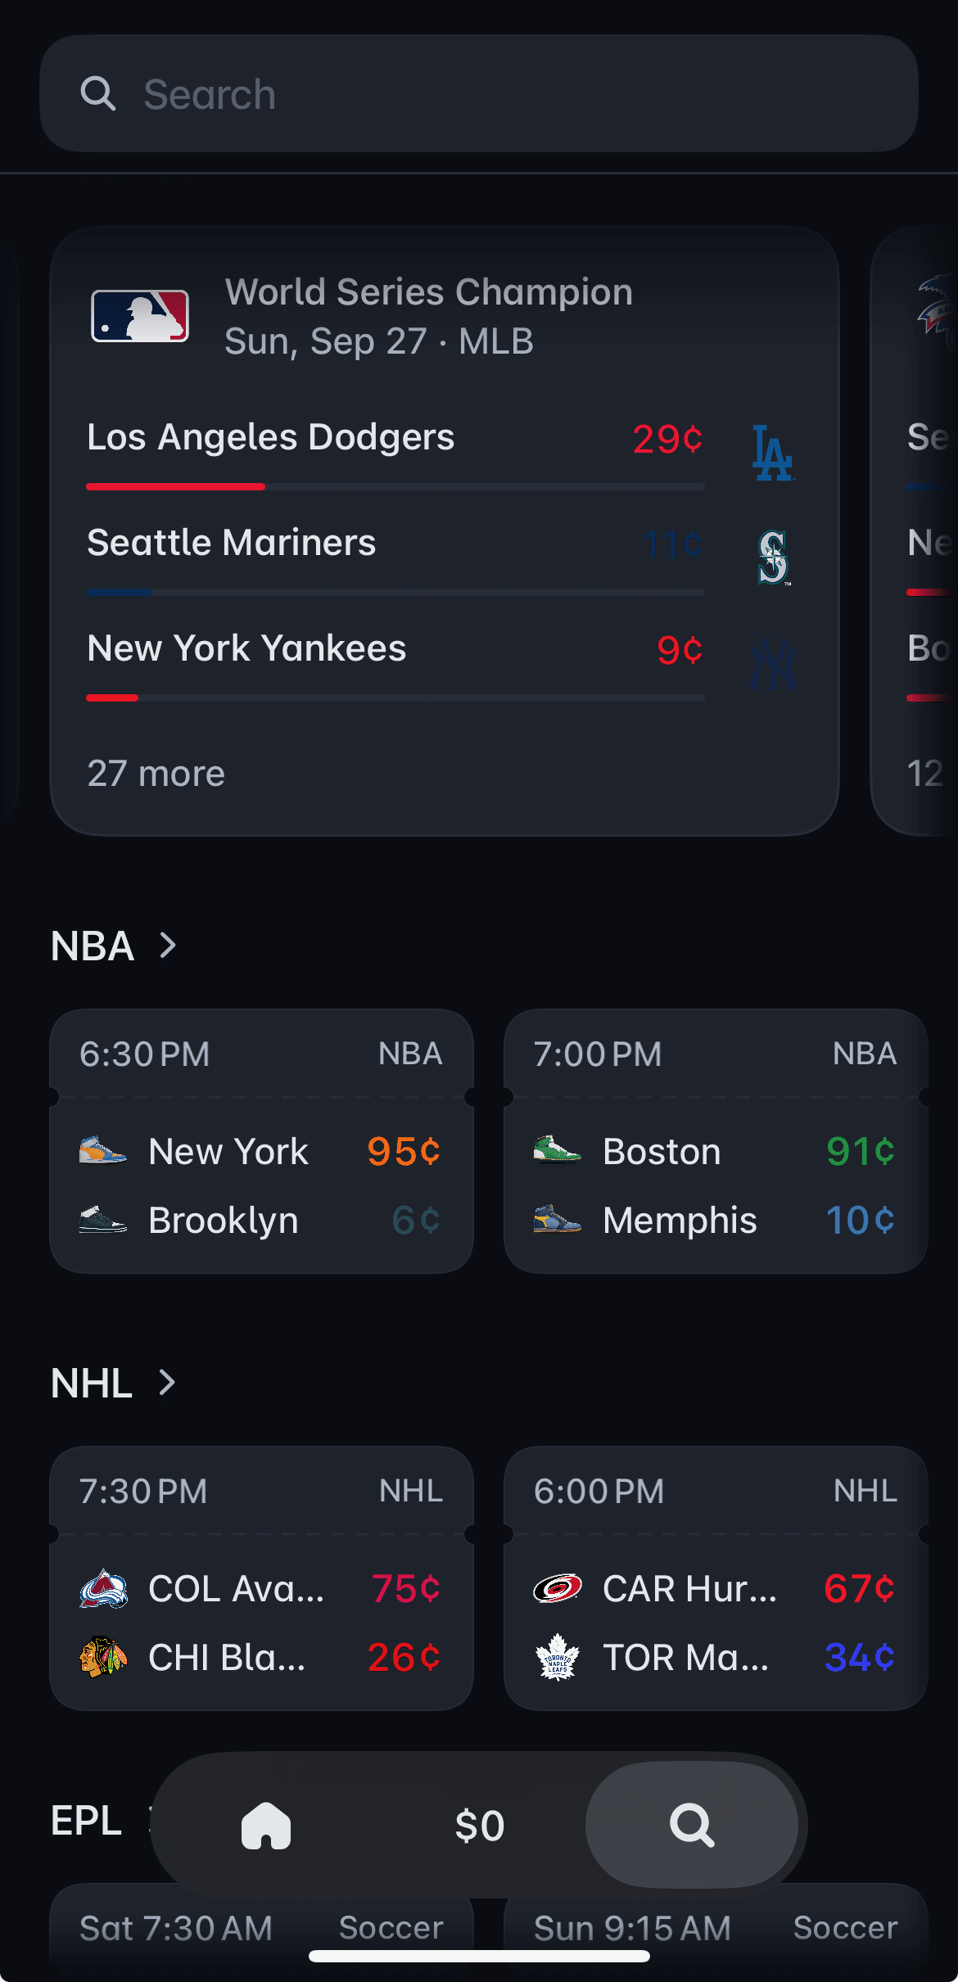Open the Home tab in bottom bar
This screenshot has width=958, height=1982.
(x=266, y=1826)
